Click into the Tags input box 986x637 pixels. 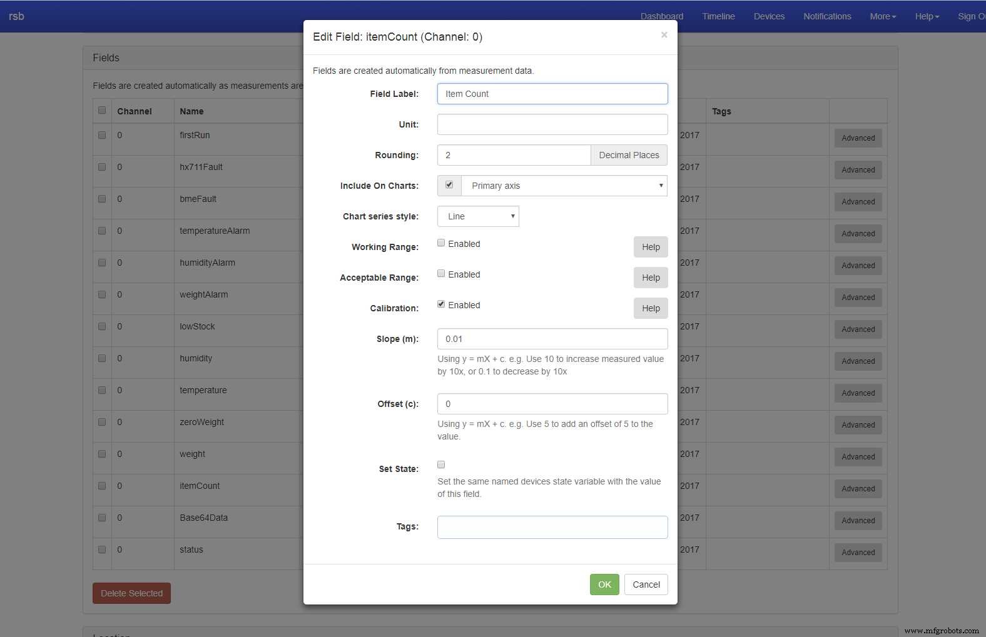[552, 527]
